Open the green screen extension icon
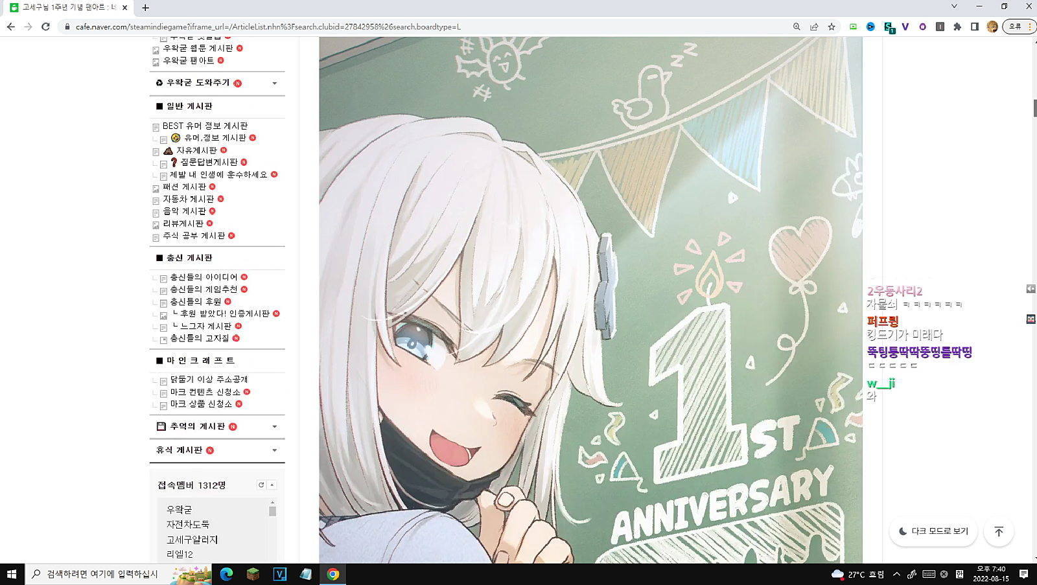This screenshot has height=585, width=1037. [853, 27]
